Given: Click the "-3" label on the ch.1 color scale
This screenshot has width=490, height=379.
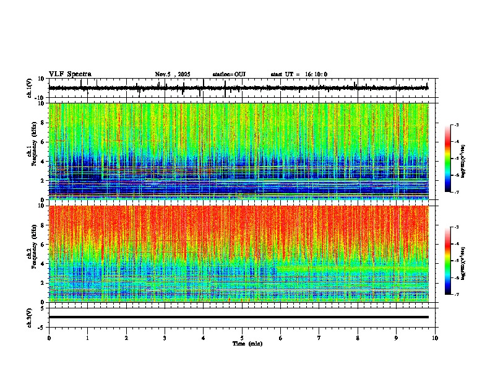Looking at the screenshot, I should pyautogui.click(x=457, y=125).
